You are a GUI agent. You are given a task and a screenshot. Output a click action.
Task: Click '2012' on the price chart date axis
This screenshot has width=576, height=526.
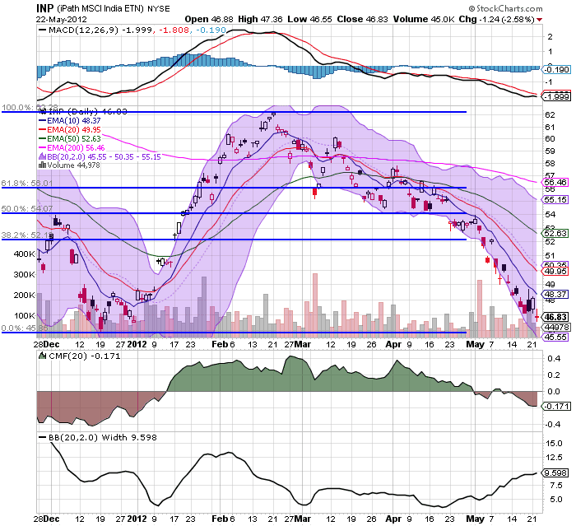click(137, 344)
